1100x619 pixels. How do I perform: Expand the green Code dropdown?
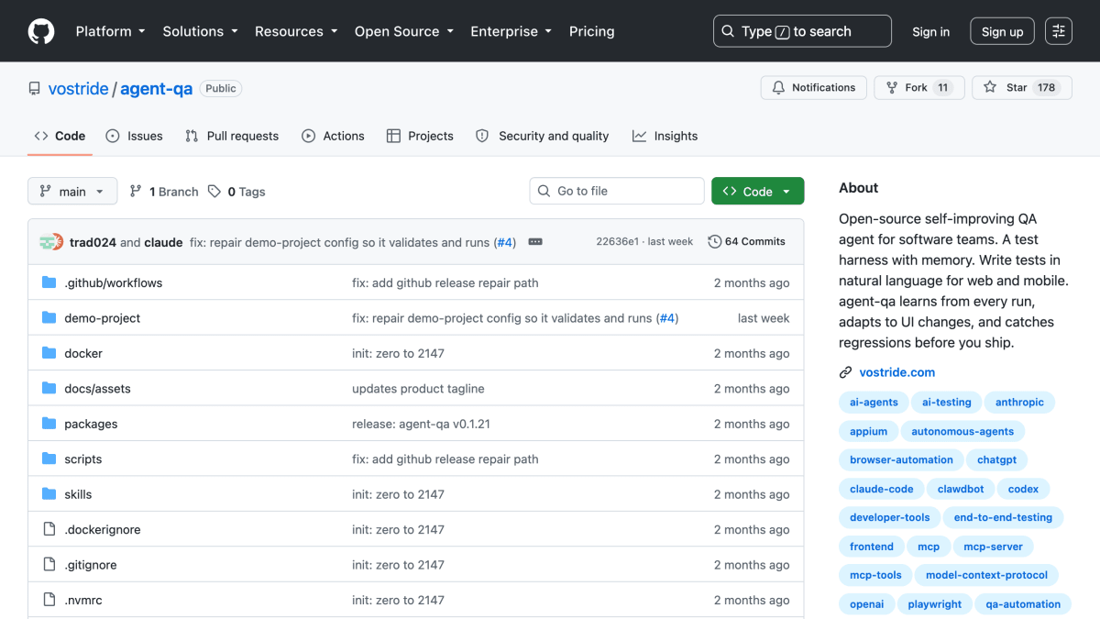tap(757, 191)
